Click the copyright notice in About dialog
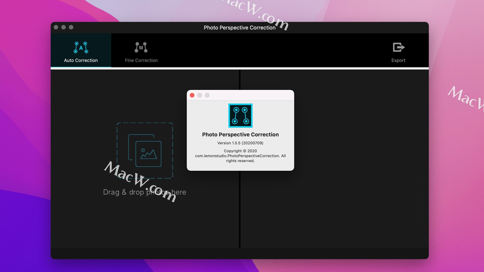This screenshot has width=484, height=272. 240,156
